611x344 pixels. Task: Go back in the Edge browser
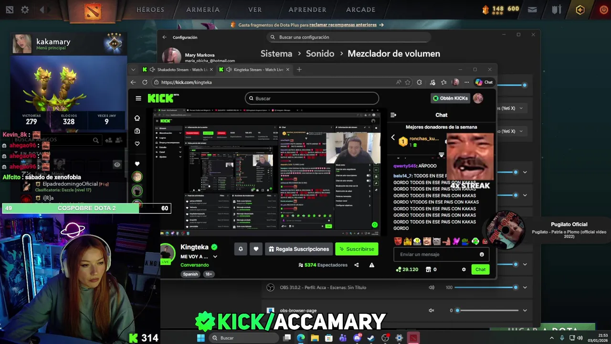point(133,82)
